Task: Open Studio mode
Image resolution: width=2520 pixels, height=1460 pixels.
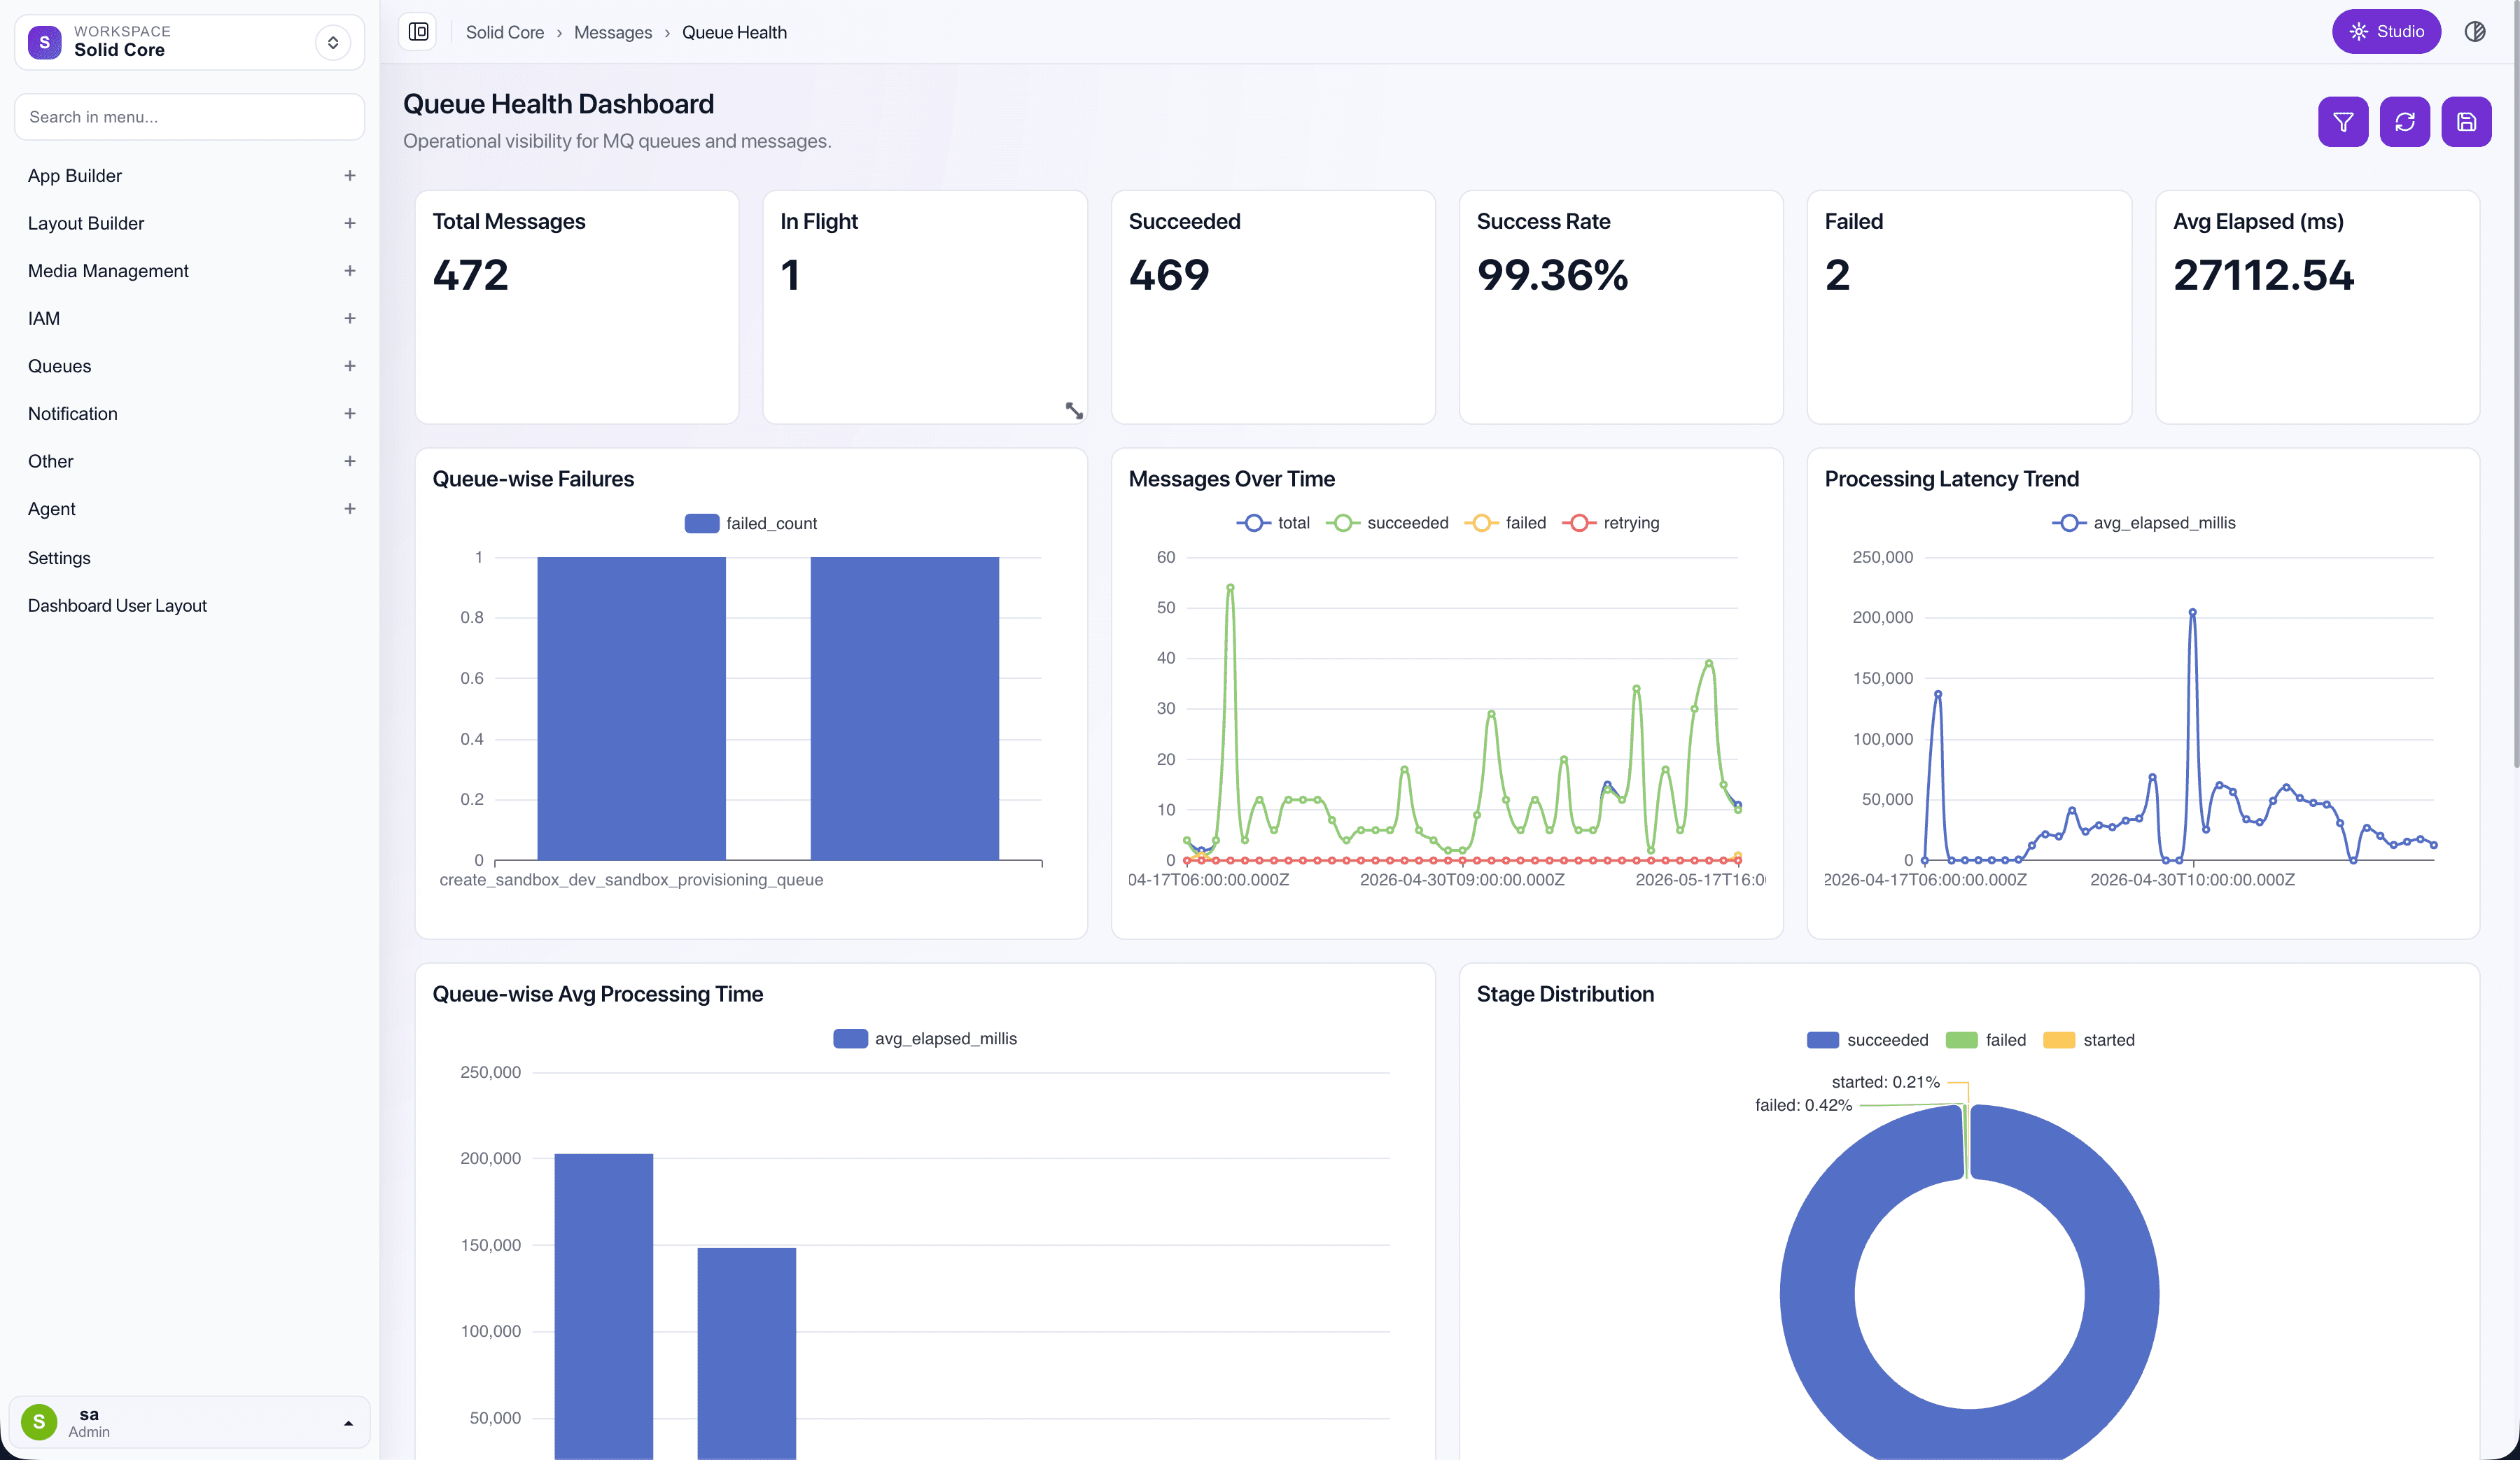Action: [2386, 32]
